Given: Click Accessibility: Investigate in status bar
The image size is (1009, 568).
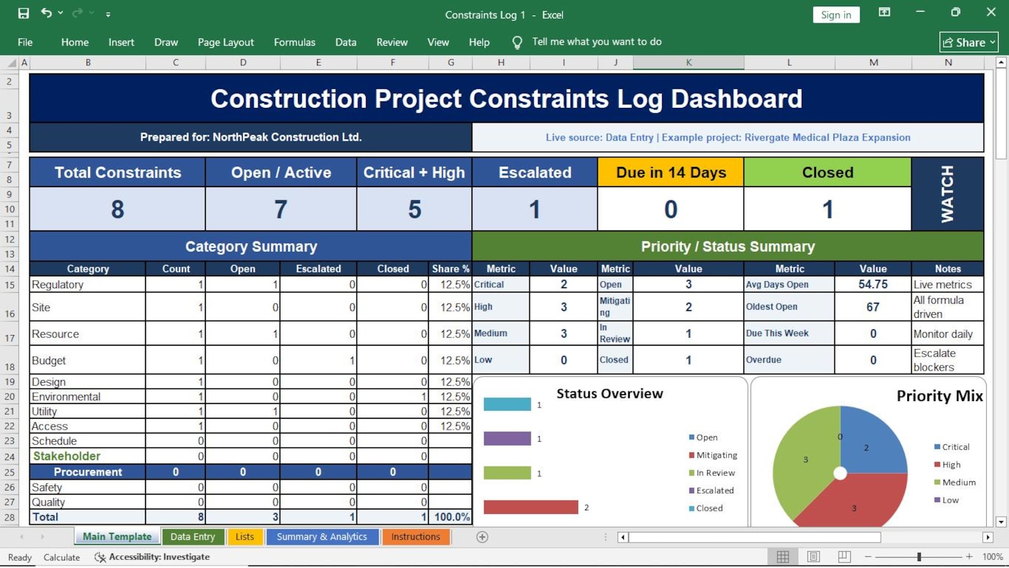Looking at the screenshot, I should 152,557.
